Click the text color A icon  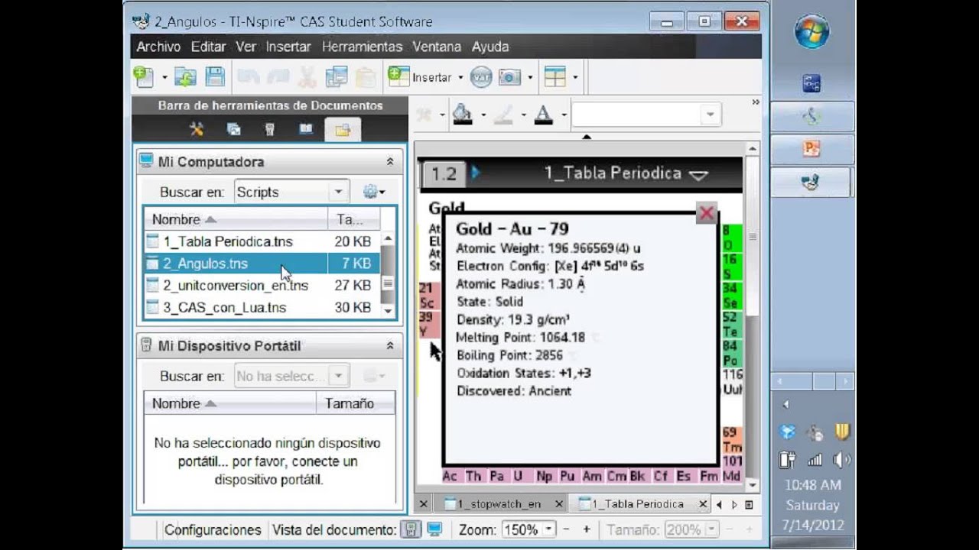coord(543,115)
